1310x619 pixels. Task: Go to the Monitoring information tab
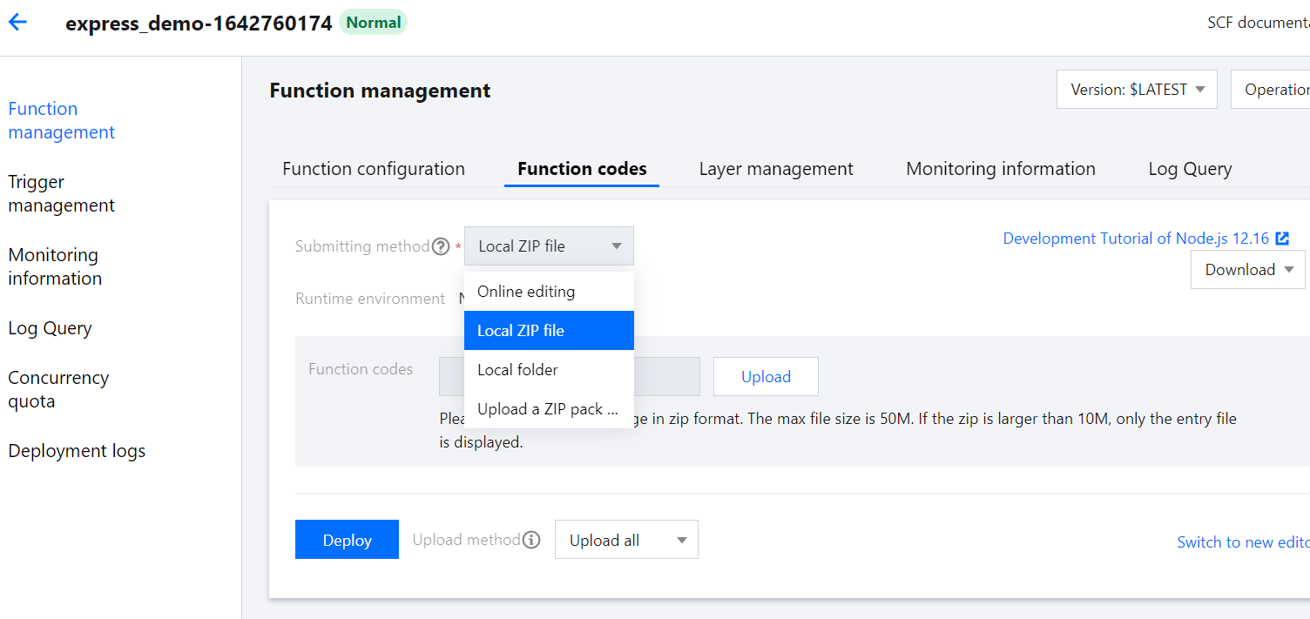pos(1001,169)
